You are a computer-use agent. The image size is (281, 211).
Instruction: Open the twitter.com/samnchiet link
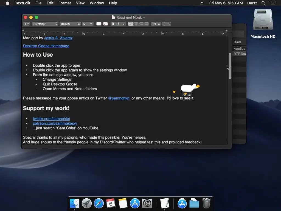point(51,119)
